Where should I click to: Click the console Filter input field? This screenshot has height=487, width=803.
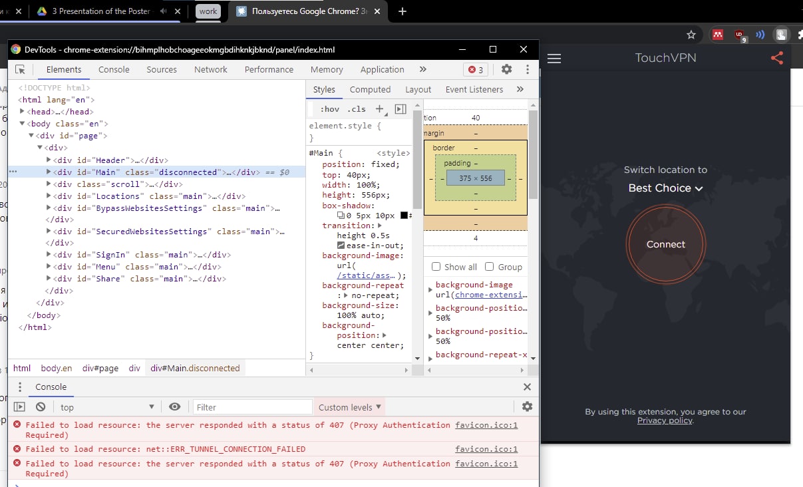pyautogui.click(x=252, y=407)
